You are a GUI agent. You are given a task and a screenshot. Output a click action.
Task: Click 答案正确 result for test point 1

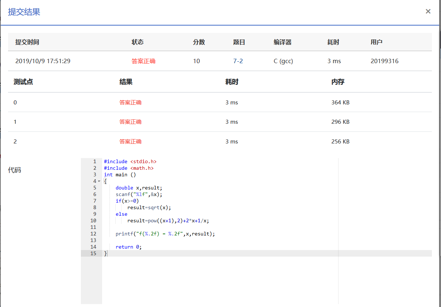pyautogui.click(x=130, y=122)
